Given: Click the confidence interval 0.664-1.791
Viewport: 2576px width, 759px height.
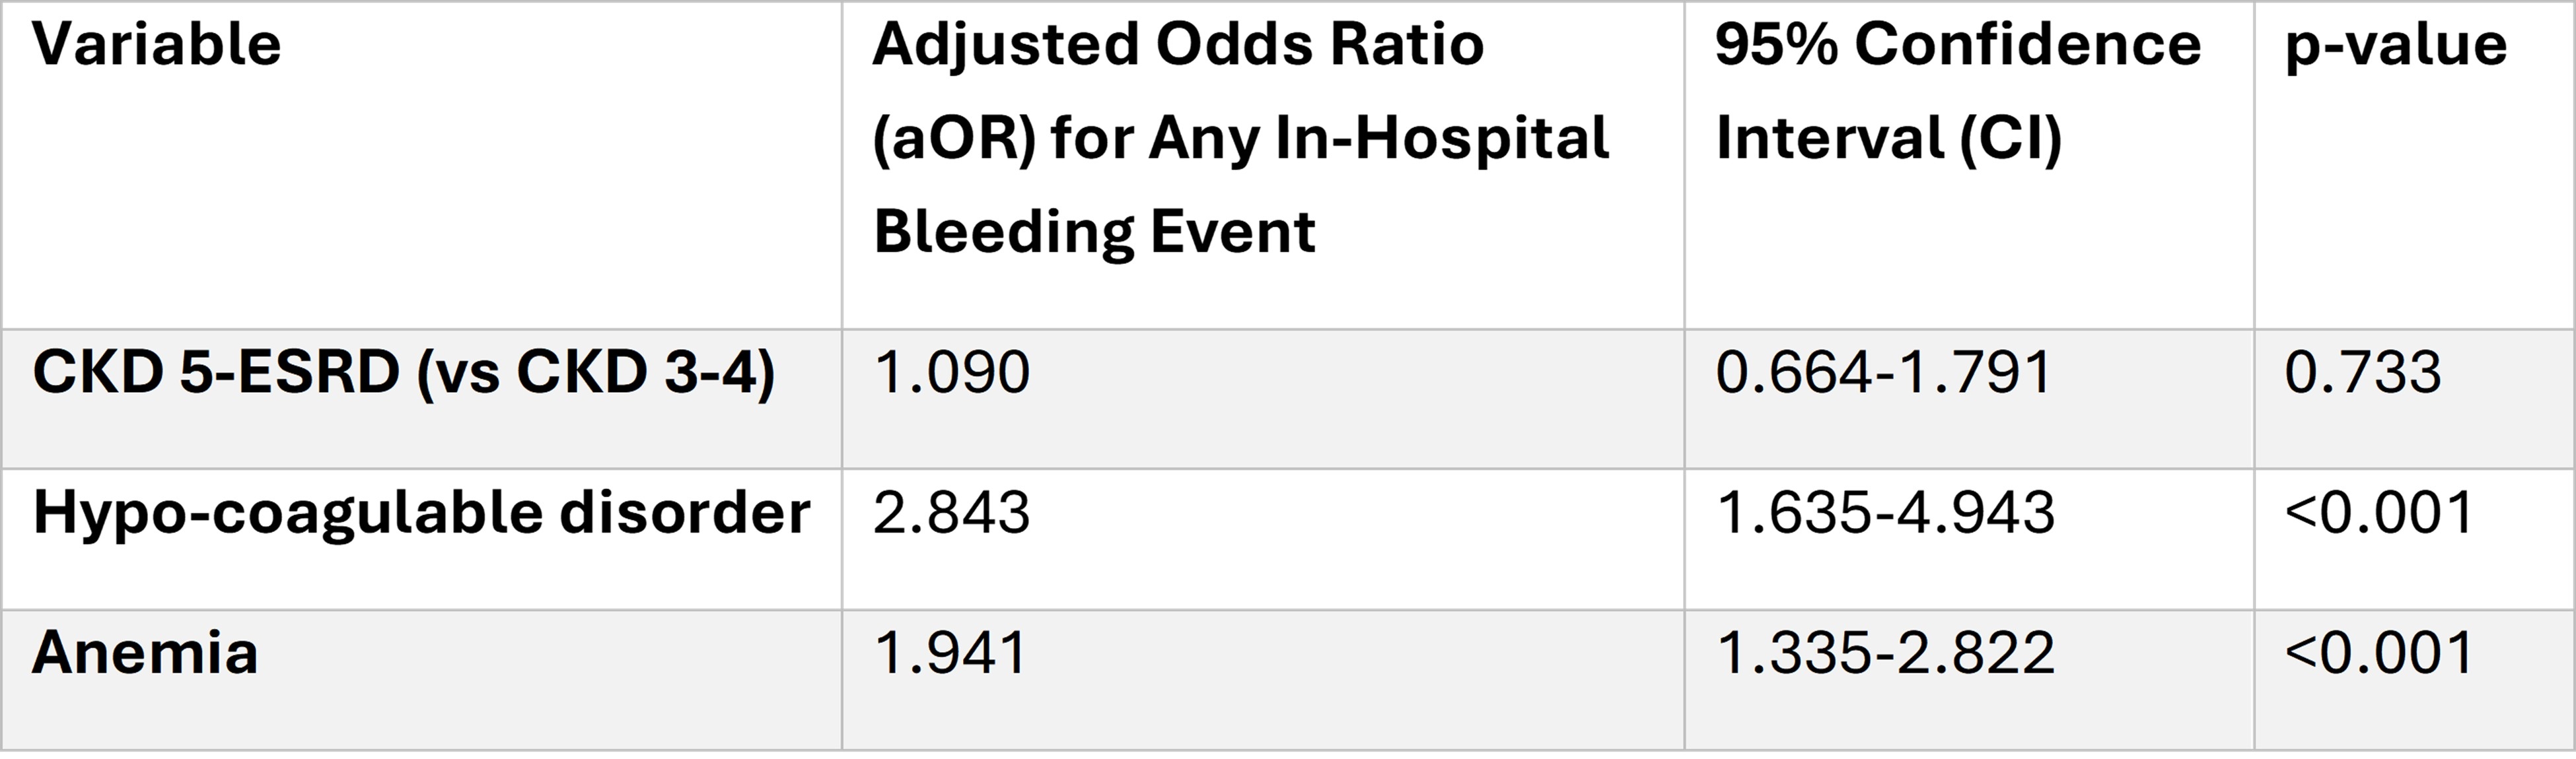Looking at the screenshot, I should pos(1883,374).
